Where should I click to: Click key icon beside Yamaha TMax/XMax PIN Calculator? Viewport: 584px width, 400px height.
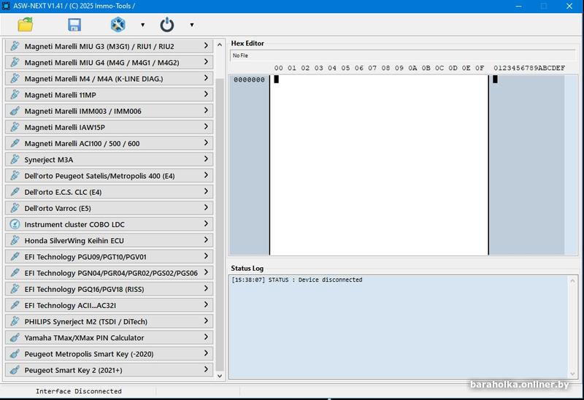pyautogui.click(x=15, y=338)
